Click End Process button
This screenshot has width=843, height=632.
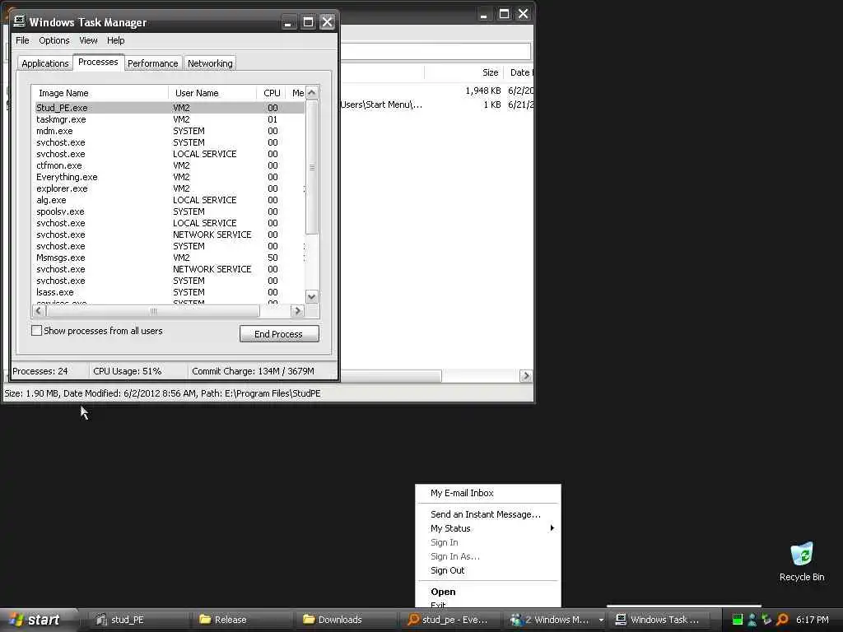click(x=279, y=334)
